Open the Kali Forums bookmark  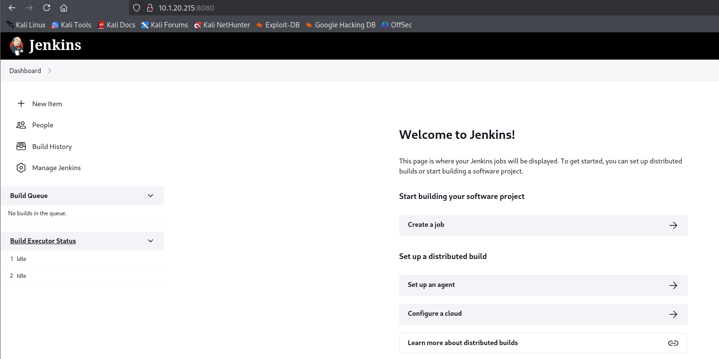[164, 25]
